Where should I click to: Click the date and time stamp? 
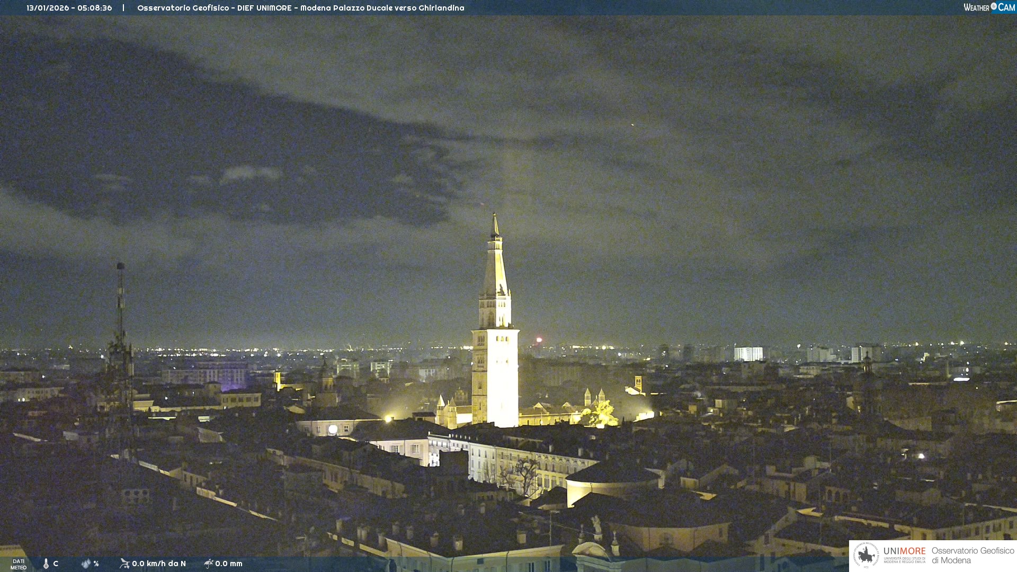click(x=69, y=8)
